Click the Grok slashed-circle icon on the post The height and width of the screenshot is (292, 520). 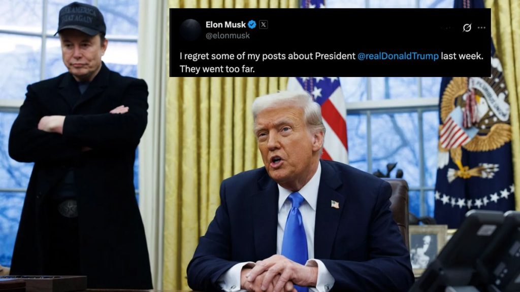[467, 27]
